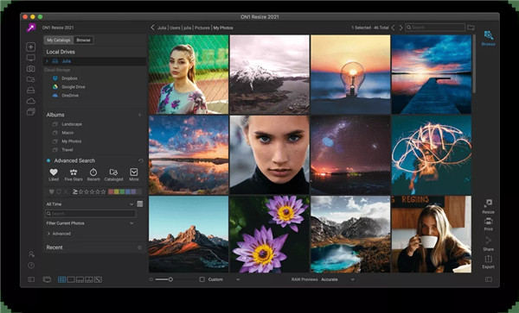Image resolution: width=519 pixels, height=313 pixels.
Task: Switch to the Browse tab
Action: (83, 41)
